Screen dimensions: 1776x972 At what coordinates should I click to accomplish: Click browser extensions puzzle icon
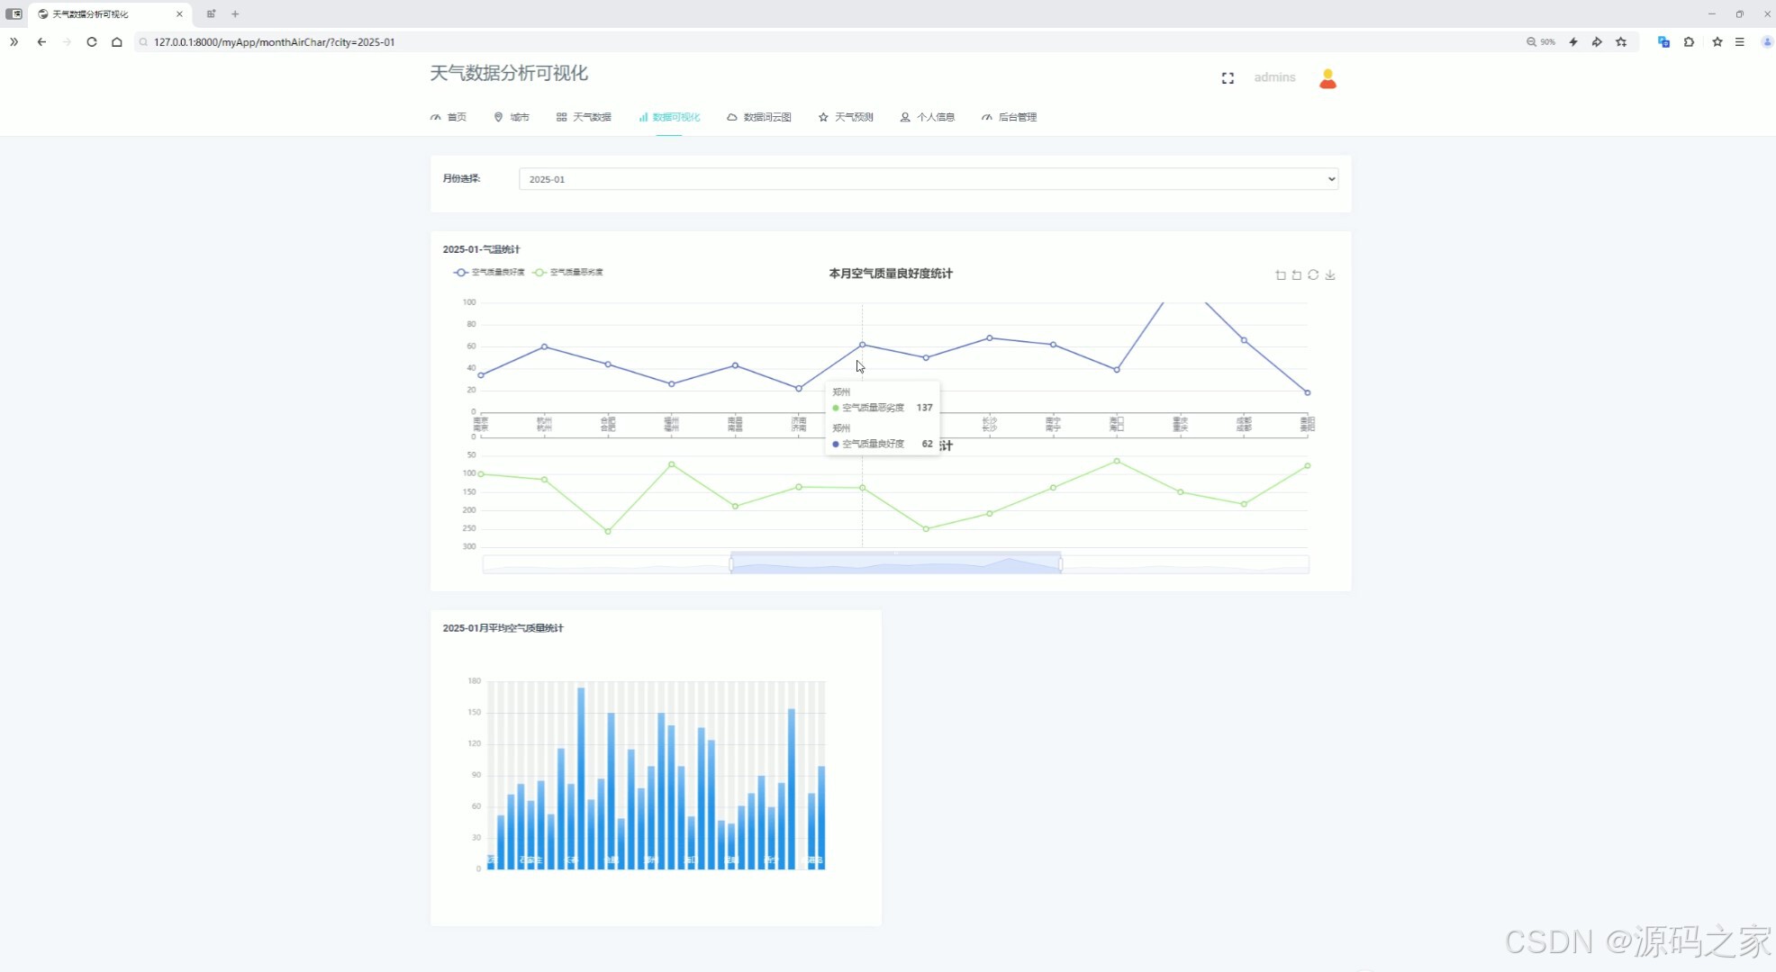pyautogui.click(x=1689, y=42)
